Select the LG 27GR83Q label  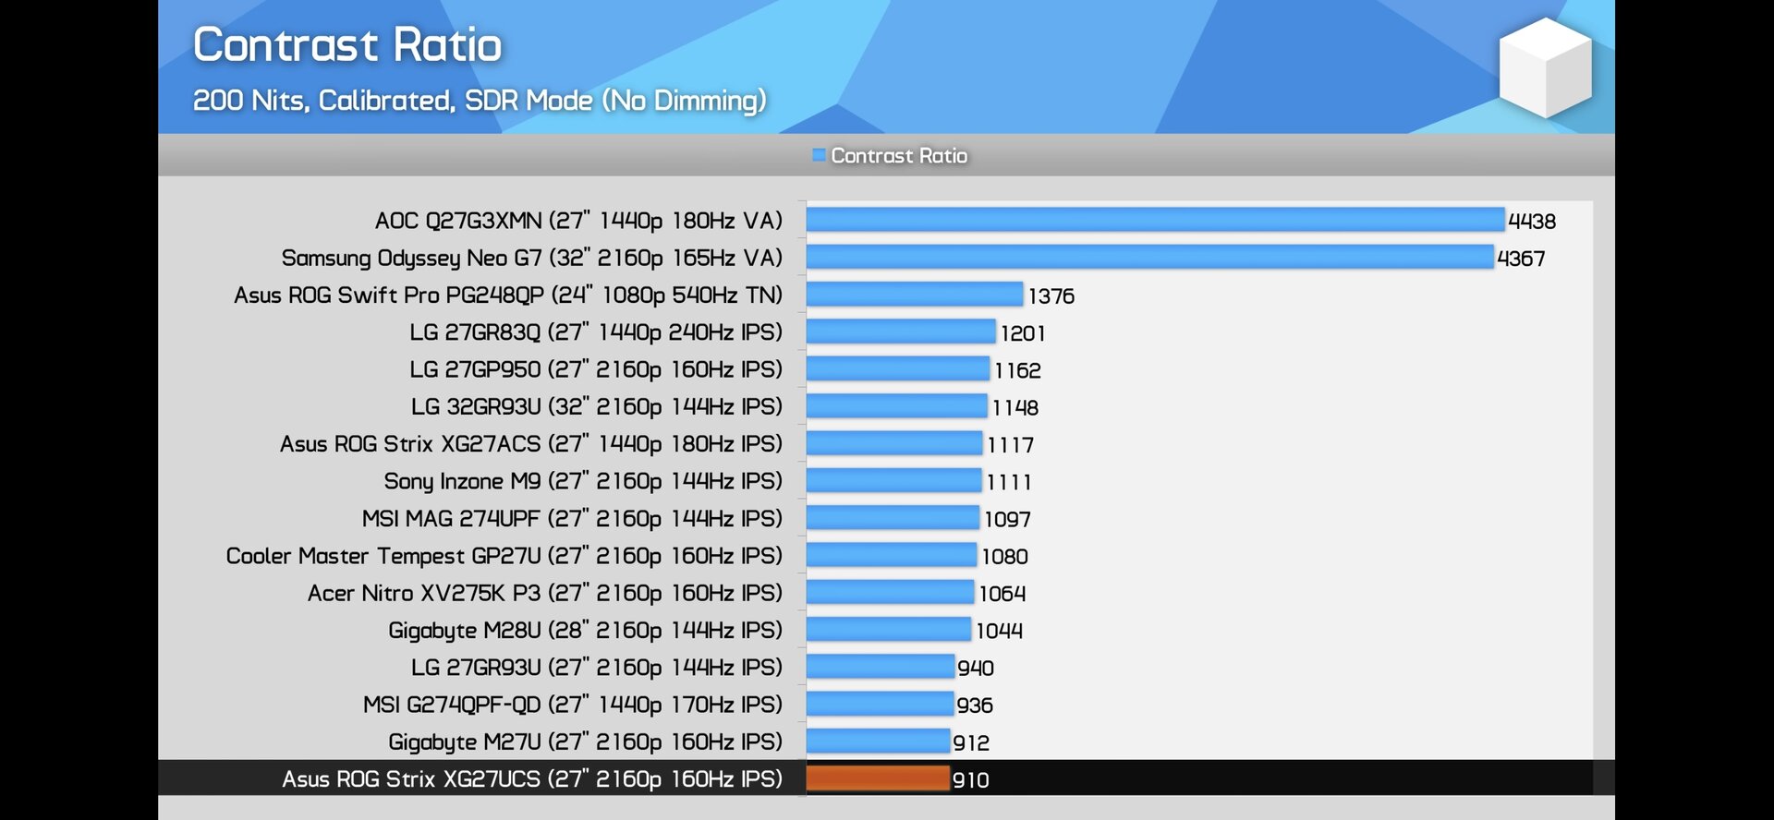(596, 332)
